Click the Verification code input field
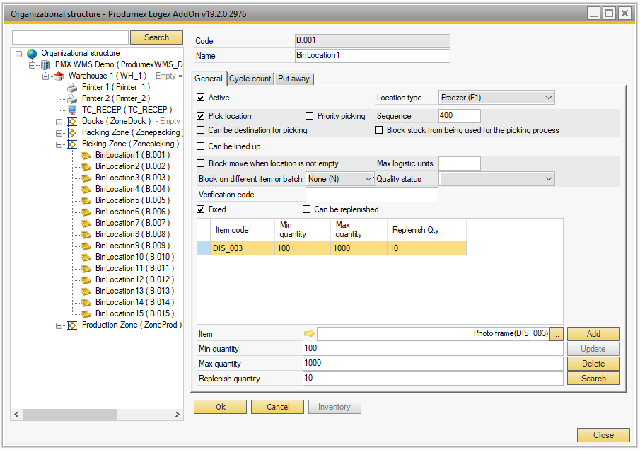 pos(371,195)
